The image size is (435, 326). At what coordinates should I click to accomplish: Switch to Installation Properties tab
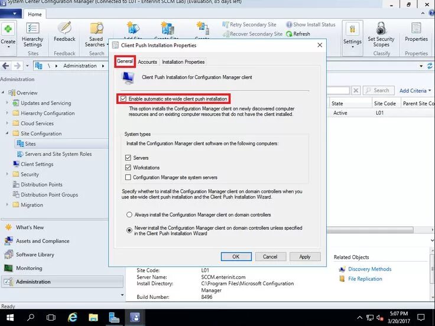pos(183,62)
